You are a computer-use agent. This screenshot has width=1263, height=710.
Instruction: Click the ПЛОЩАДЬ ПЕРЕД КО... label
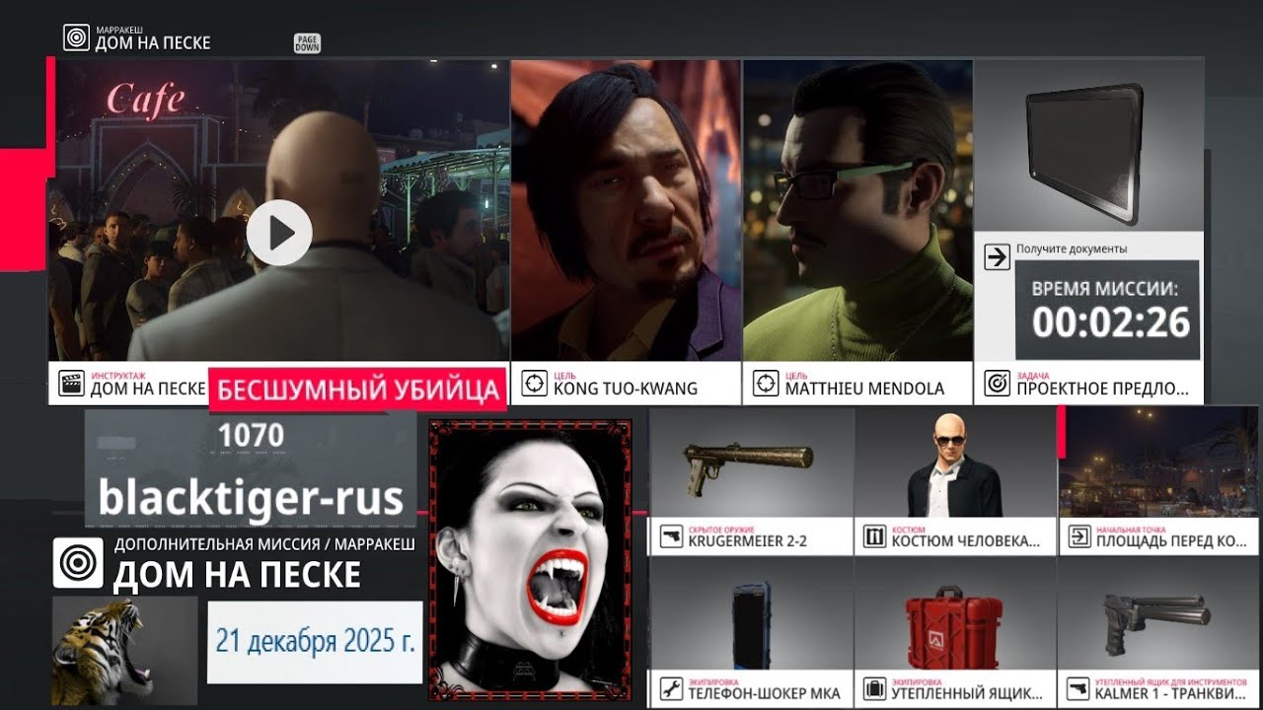point(1172,536)
